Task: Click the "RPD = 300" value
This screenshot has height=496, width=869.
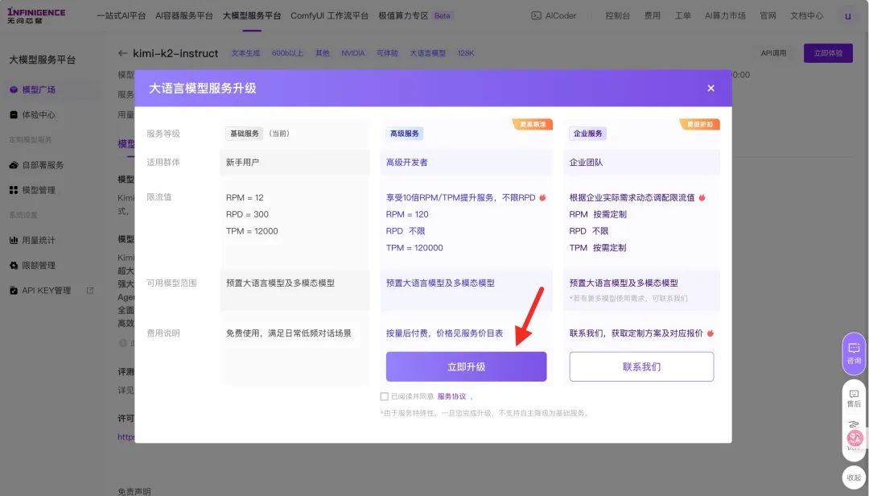Action: (247, 214)
